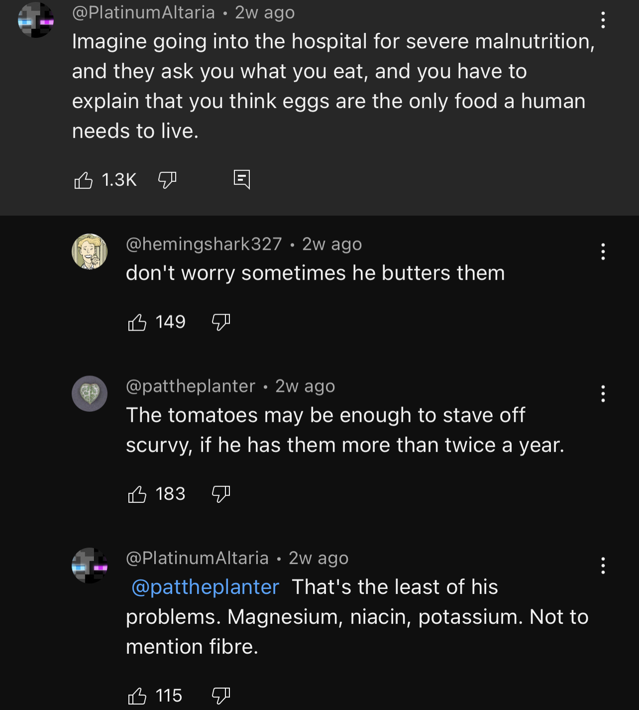The width and height of the screenshot is (639, 710).
Task: Dislike the reply with 115 likes
Action: 221,696
